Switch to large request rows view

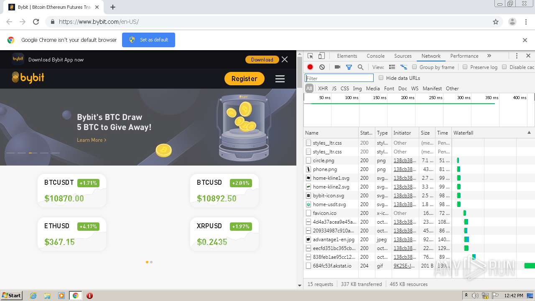(x=392, y=67)
